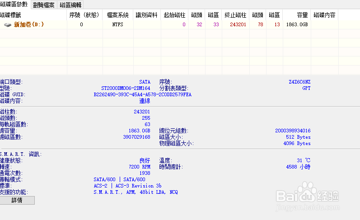
Task: Click the ending sector value 13
Action: point(277,24)
